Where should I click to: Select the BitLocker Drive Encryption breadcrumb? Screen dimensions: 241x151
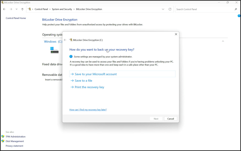pyautogui.click(x=89, y=9)
